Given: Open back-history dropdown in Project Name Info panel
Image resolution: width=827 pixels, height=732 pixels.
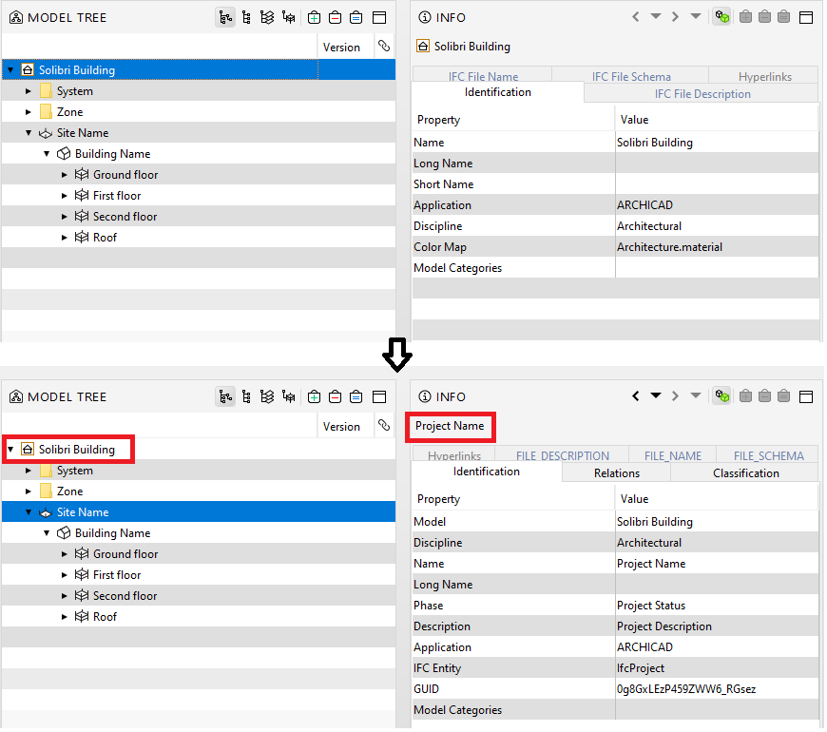Looking at the screenshot, I should pyautogui.click(x=656, y=395).
